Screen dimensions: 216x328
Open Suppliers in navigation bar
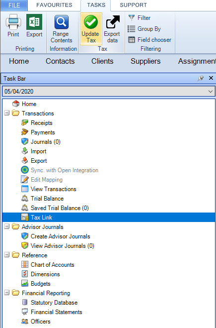145,61
